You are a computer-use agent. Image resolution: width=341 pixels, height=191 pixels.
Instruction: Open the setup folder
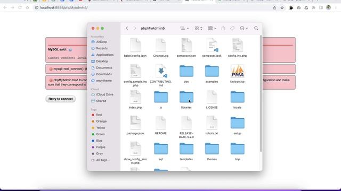(237, 123)
